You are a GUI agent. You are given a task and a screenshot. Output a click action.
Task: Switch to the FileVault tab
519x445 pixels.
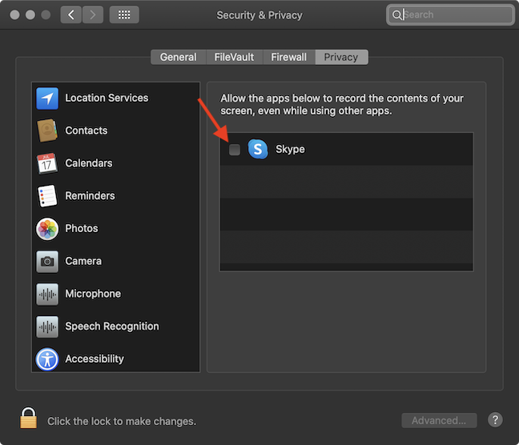point(234,58)
